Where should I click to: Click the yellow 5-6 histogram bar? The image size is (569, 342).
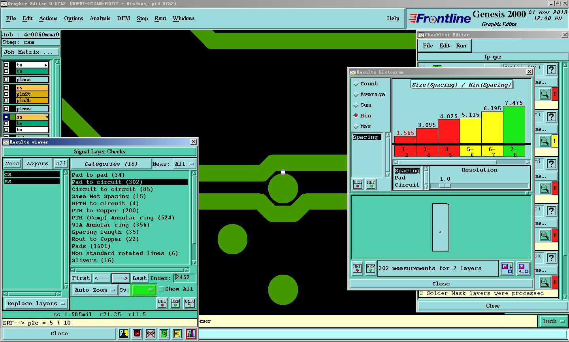pos(471,130)
